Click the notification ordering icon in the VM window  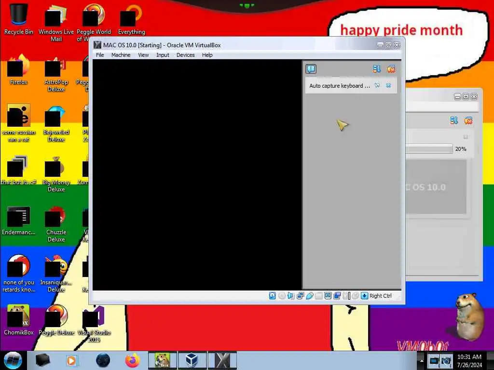pos(377,68)
